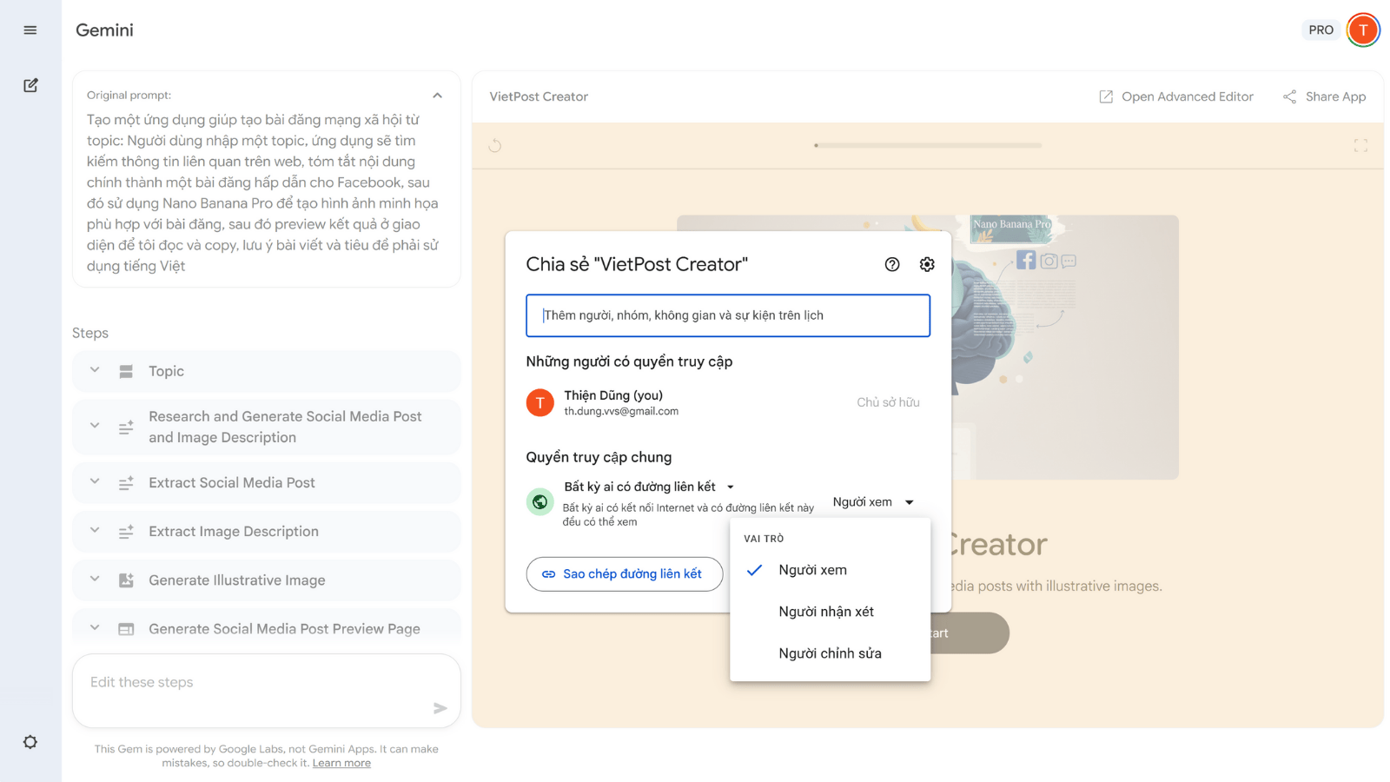Send the edit steps message
This screenshot has width=1390, height=782.
(440, 708)
